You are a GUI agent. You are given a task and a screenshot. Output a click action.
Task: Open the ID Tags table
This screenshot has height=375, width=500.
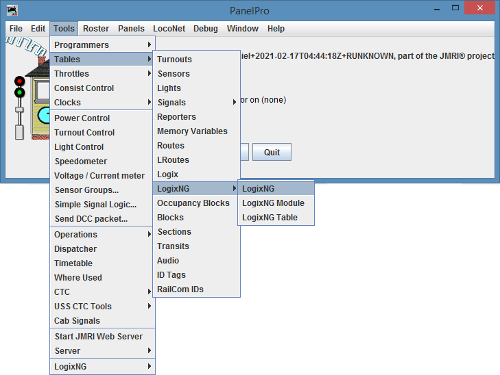pyautogui.click(x=196, y=275)
